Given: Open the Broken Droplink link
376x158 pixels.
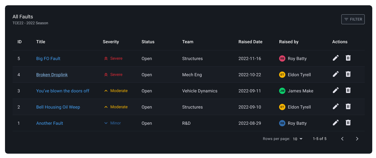Looking at the screenshot, I should pyautogui.click(x=52, y=75).
